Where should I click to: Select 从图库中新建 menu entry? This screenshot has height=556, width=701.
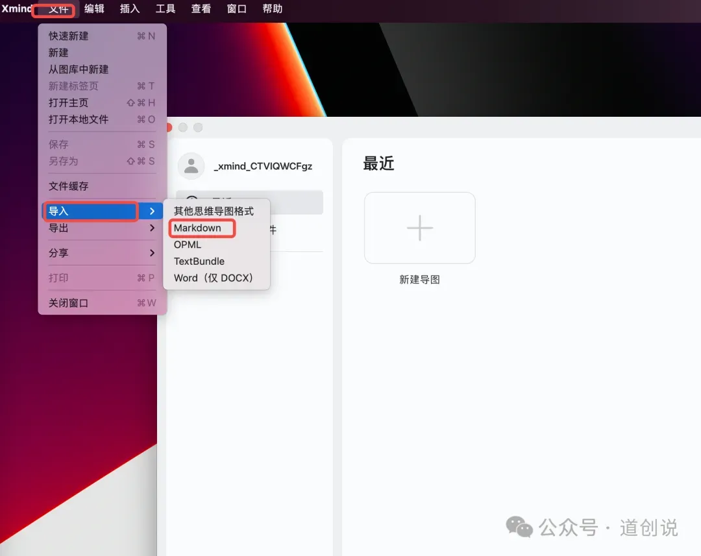(103, 69)
